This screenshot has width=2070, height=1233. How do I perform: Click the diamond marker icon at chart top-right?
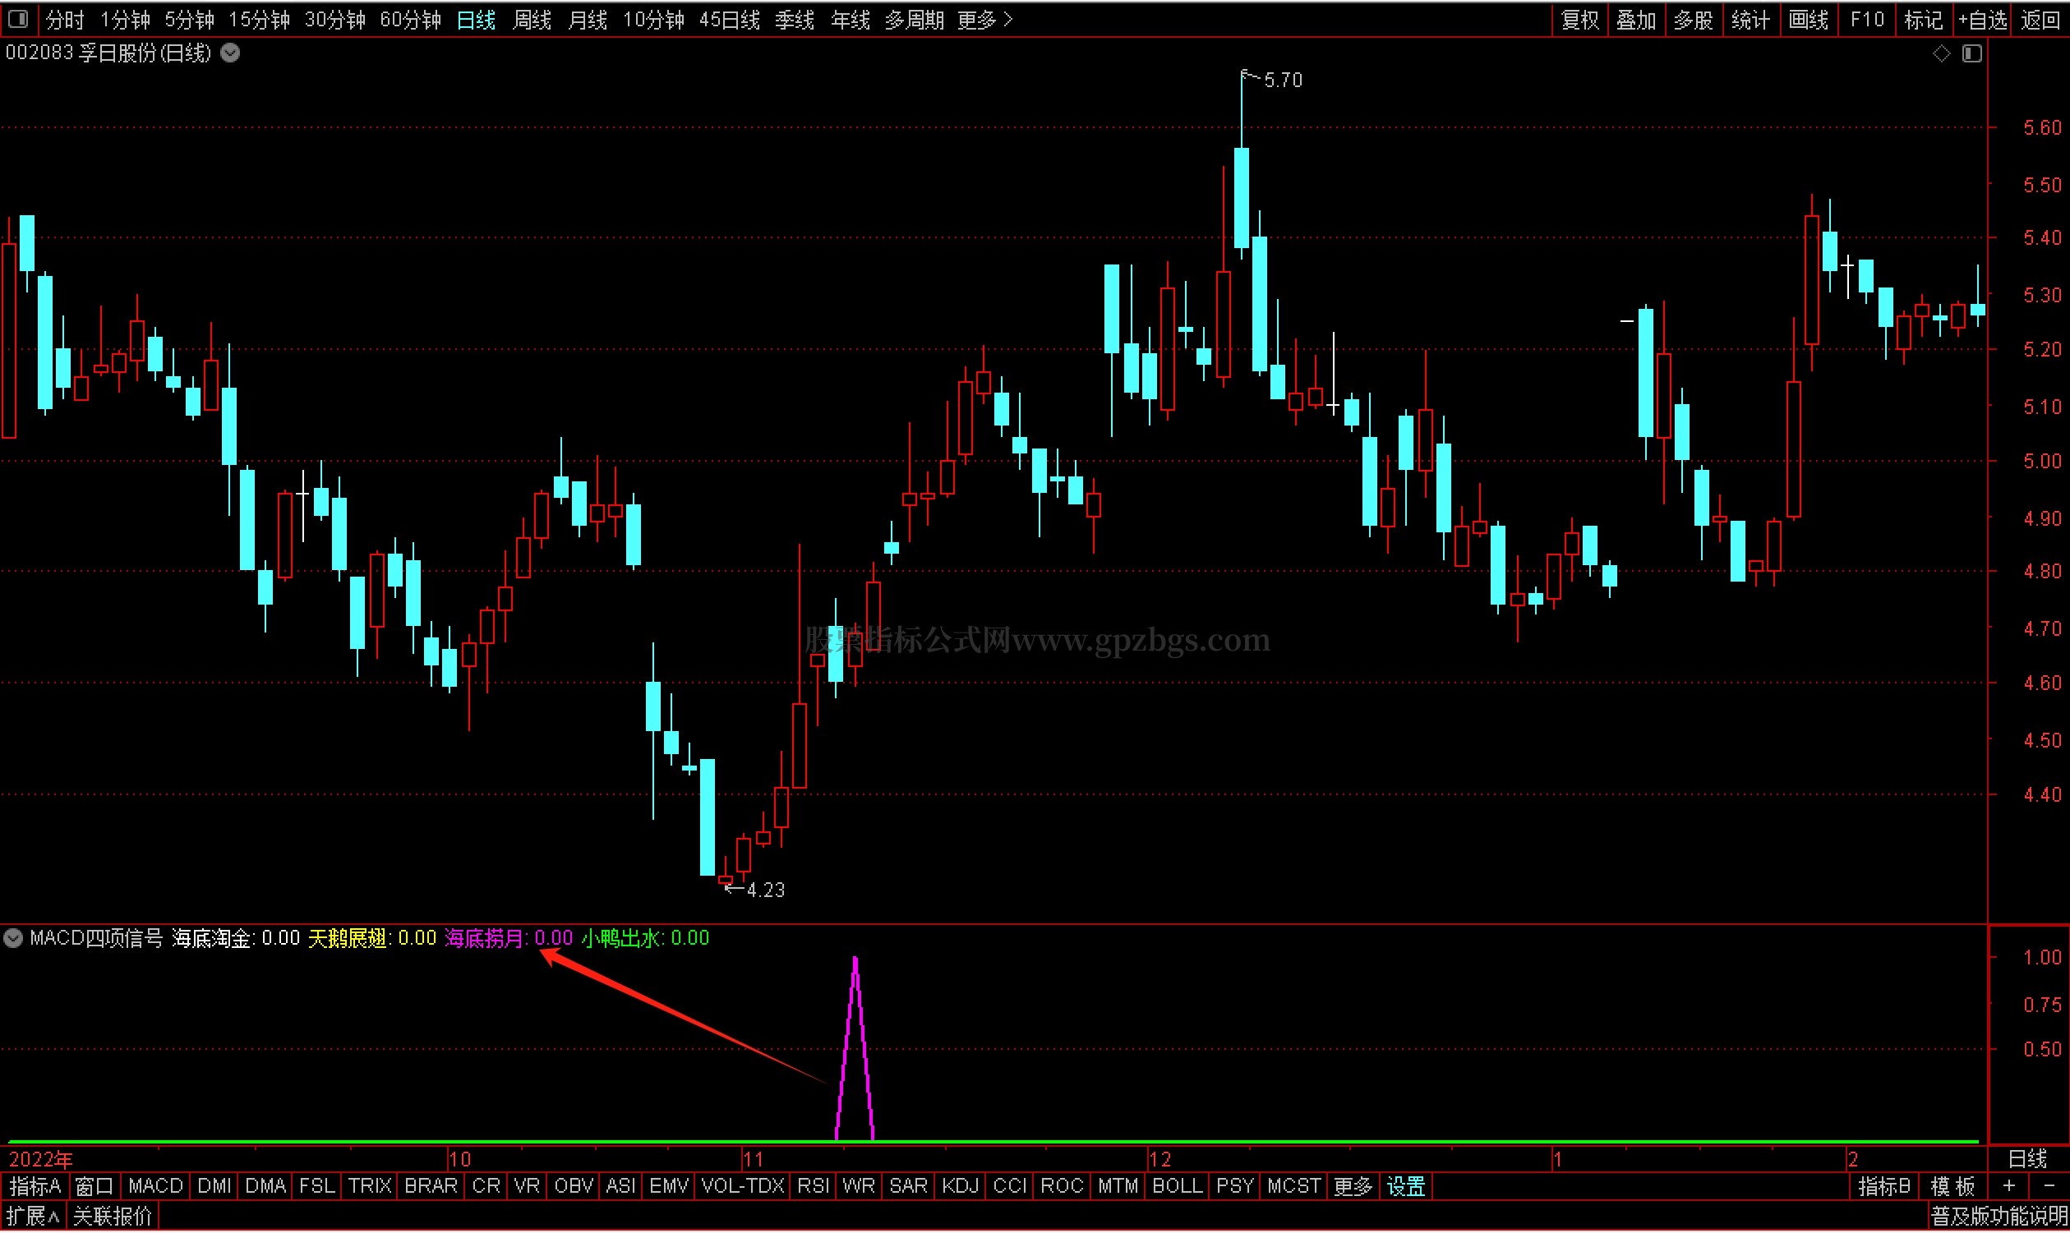[1941, 53]
